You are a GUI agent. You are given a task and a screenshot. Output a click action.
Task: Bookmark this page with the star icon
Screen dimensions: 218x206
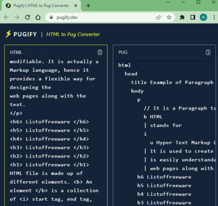(169, 17)
